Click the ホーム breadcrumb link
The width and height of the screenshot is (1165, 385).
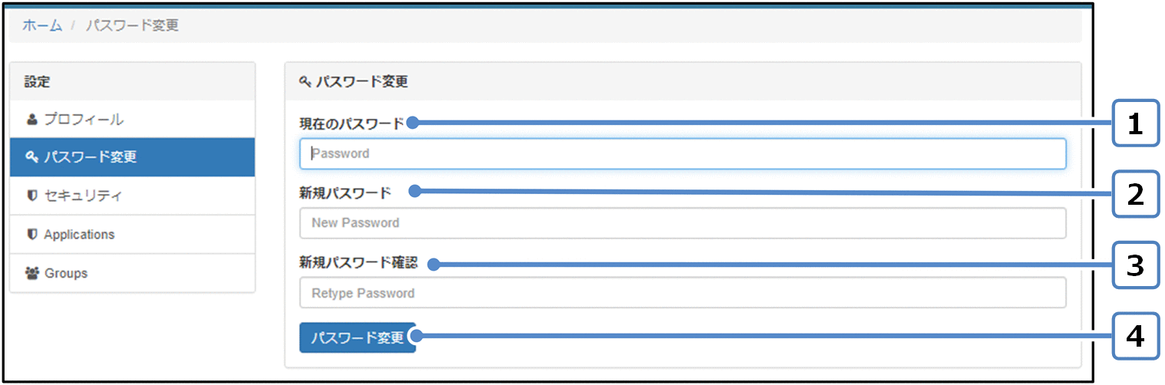click(x=42, y=25)
